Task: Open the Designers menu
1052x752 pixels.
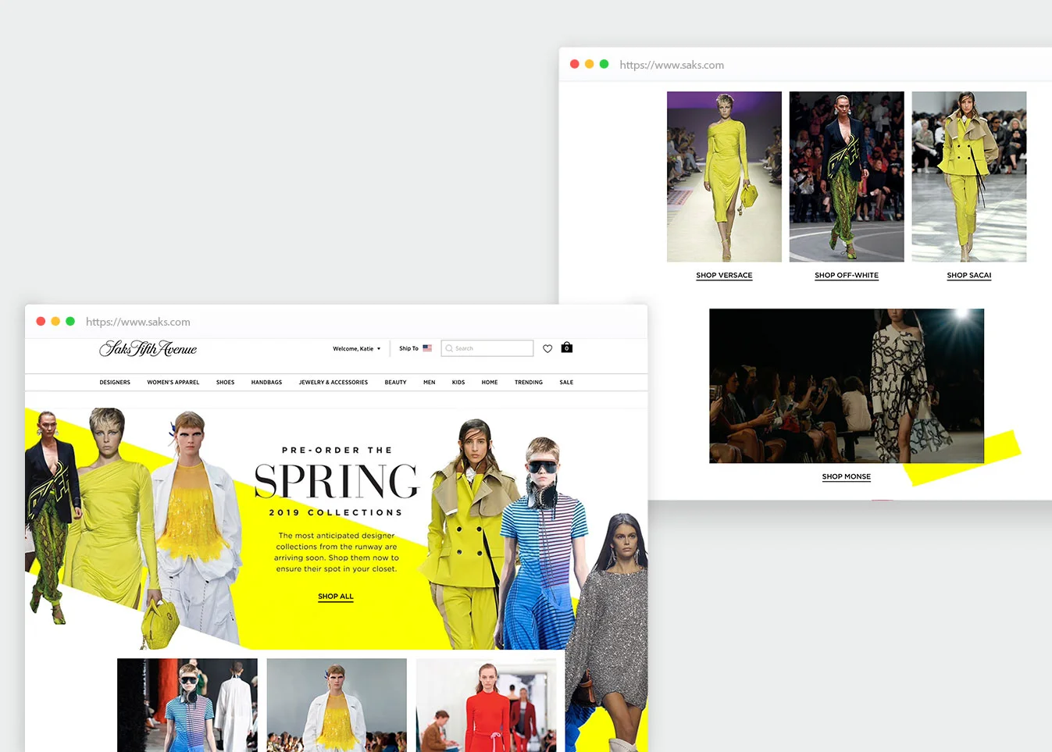Action: [x=115, y=383]
